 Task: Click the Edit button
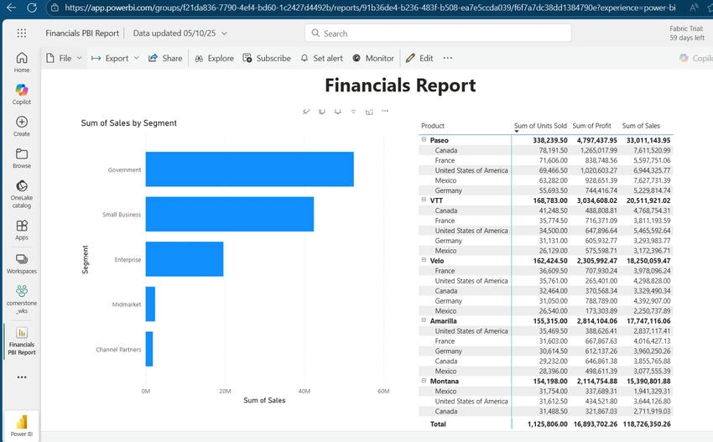pos(419,58)
